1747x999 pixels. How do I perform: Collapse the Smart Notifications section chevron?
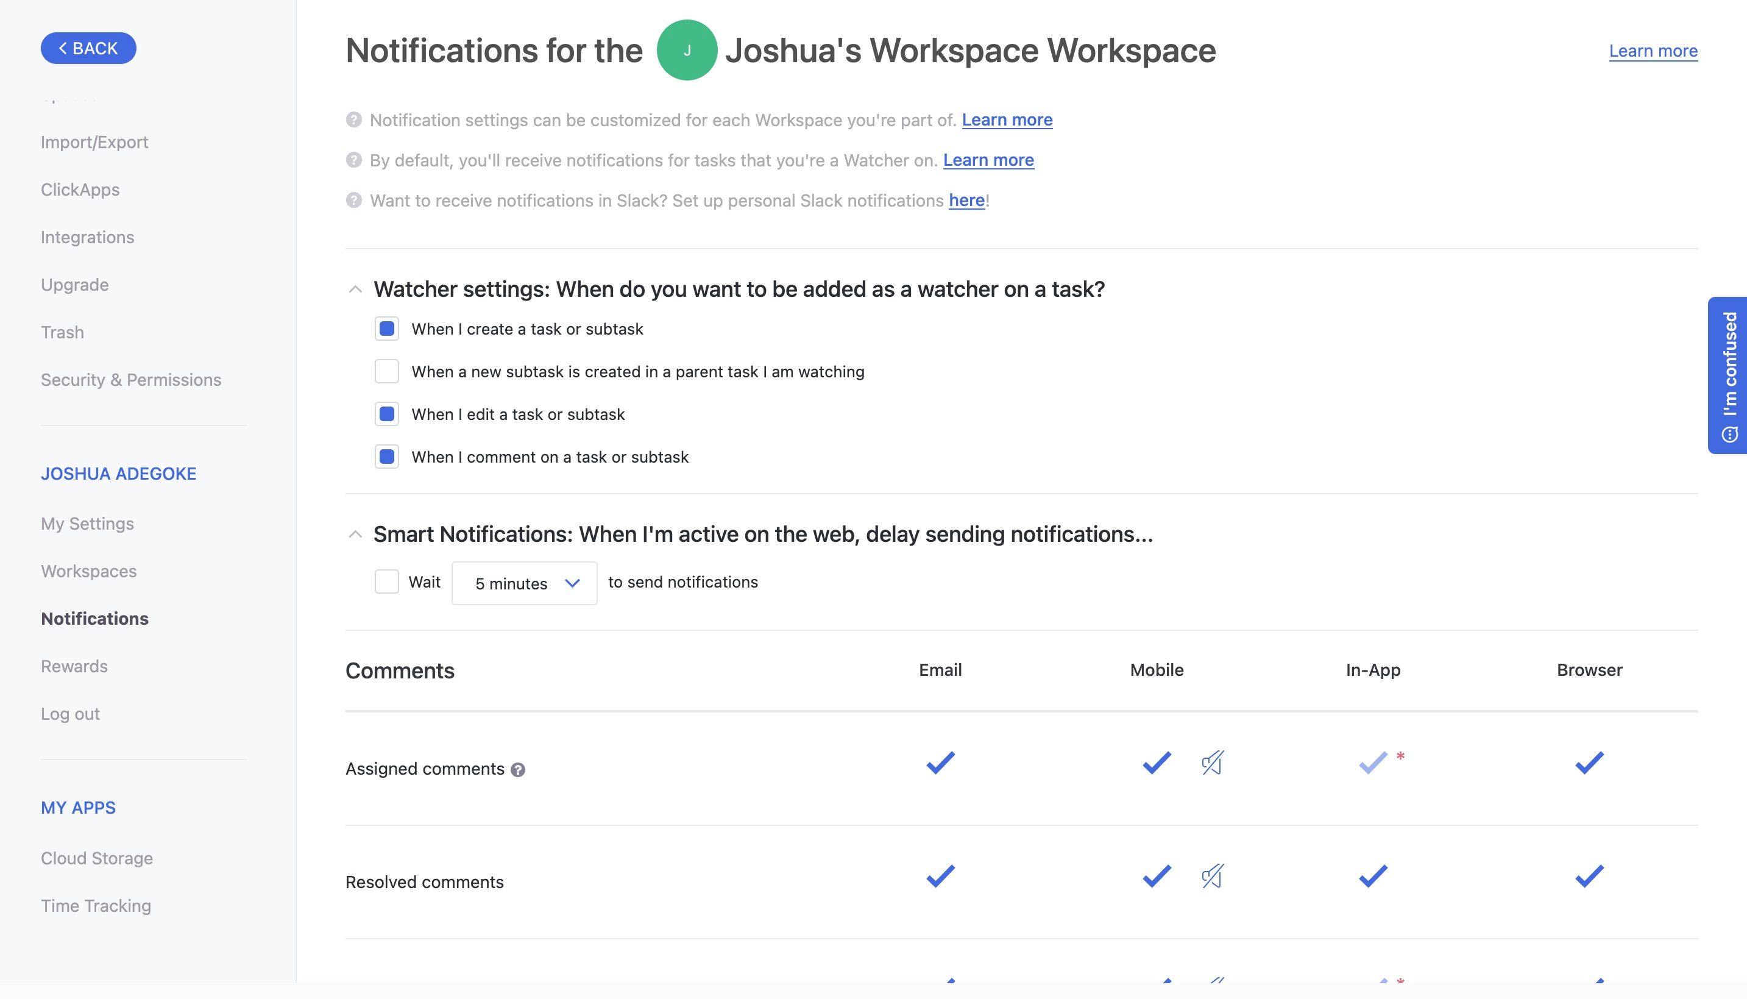(354, 533)
